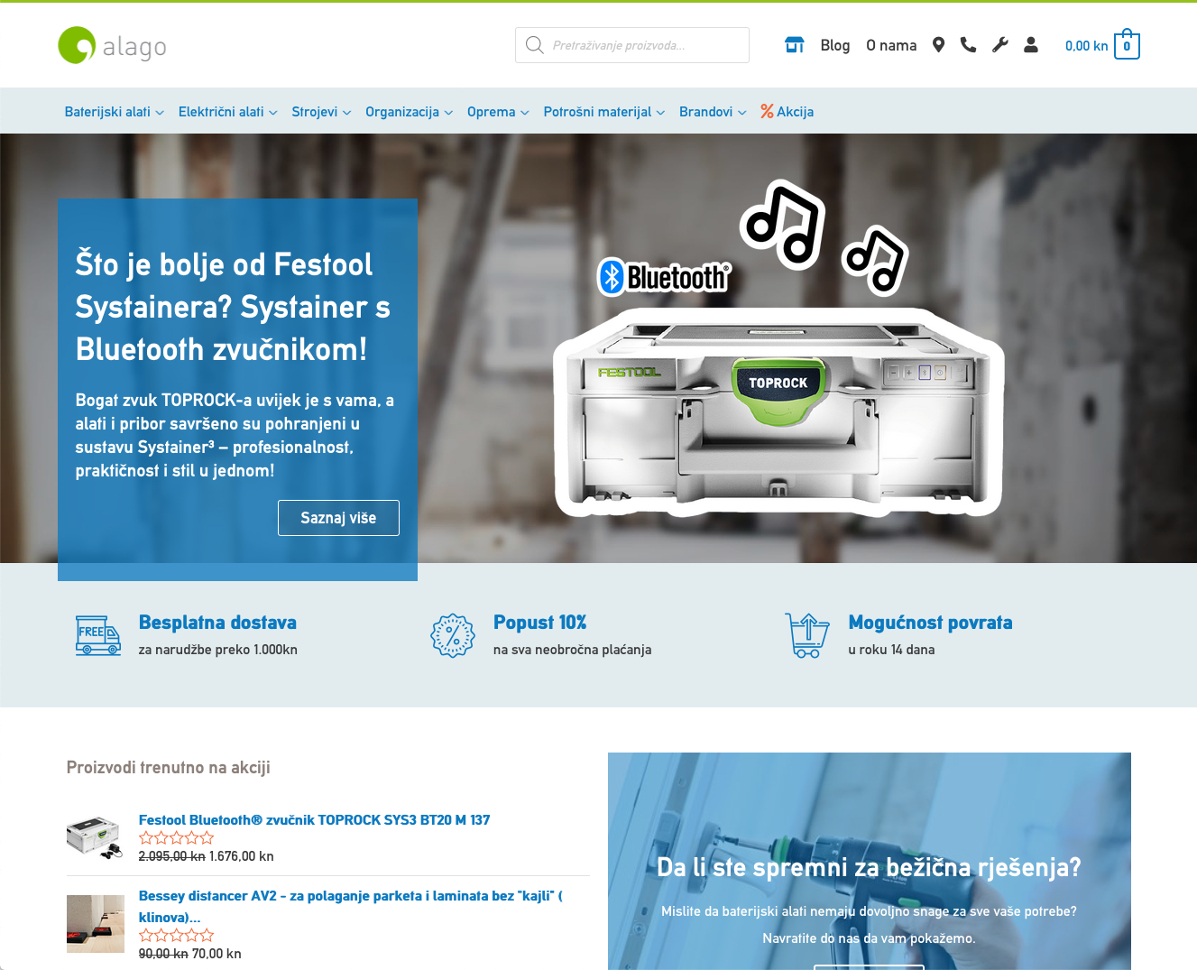The width and height of the screenshot is (1197, 970).
Task: Click 'na sva neobročna plaćanja' text
Action: click(x=572, y=650)
